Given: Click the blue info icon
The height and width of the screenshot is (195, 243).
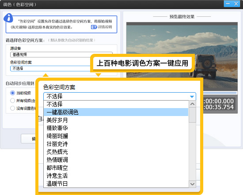Looking at the screenshot, I should [8, 18].
